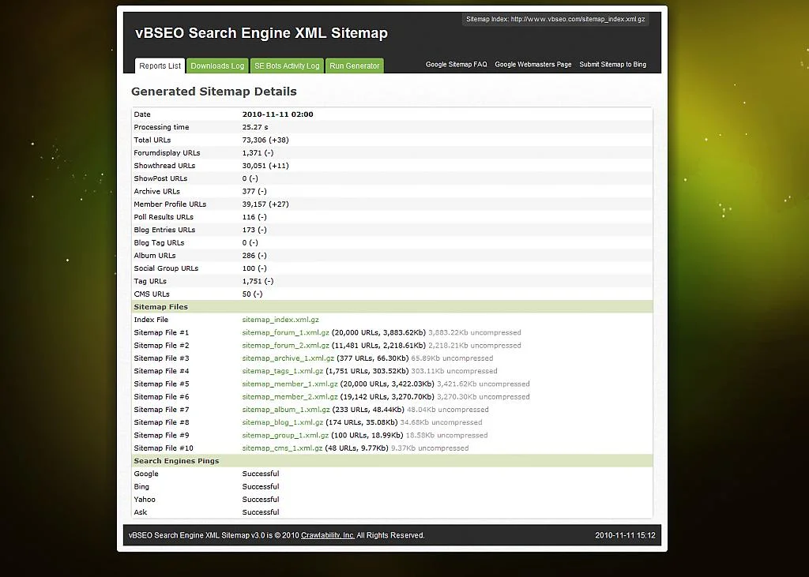Viewport: 809px width, 577px height.
Task: Download sitemap_forum_2.xml.gz
Action: [x=285, y=346]
